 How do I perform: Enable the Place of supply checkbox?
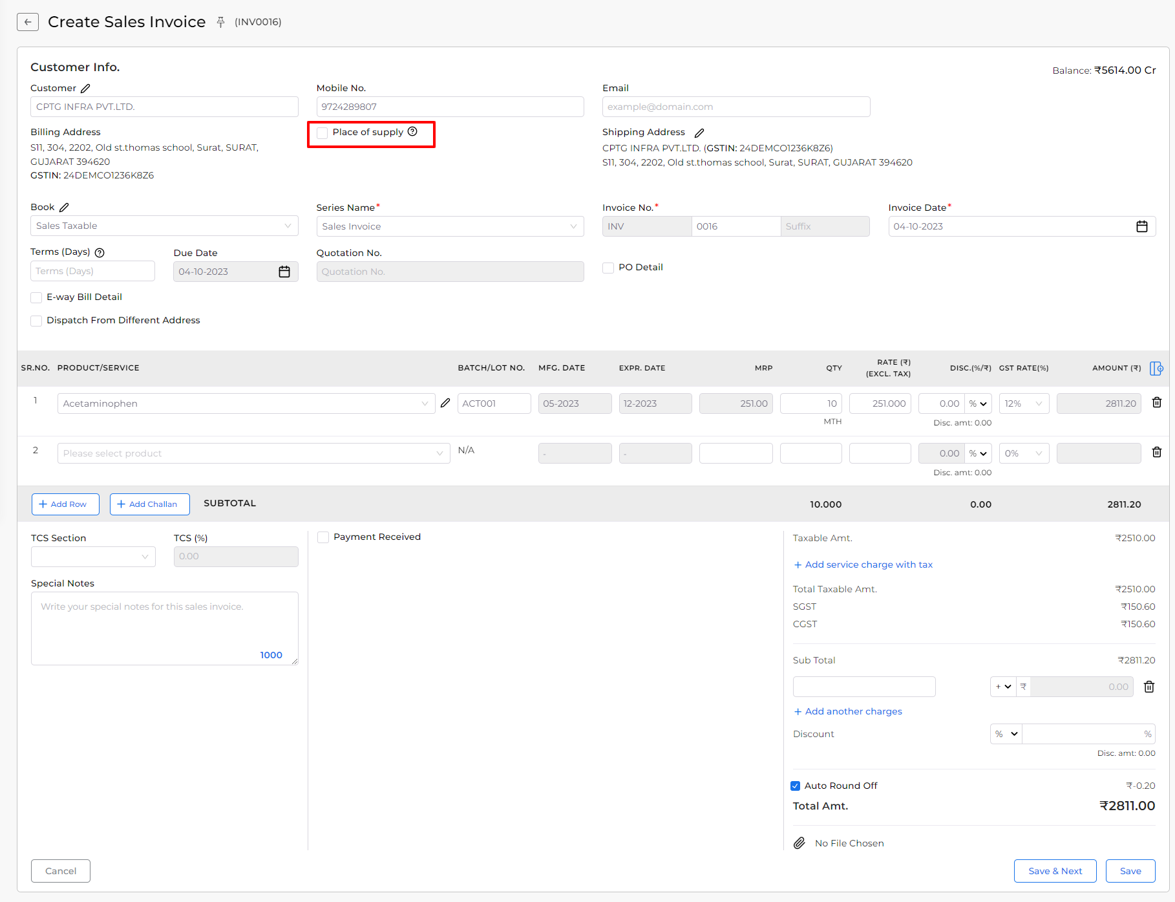[x=323, y=133]
